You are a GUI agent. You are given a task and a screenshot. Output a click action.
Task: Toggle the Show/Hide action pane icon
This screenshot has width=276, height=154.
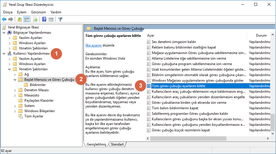tap(51, 19)
